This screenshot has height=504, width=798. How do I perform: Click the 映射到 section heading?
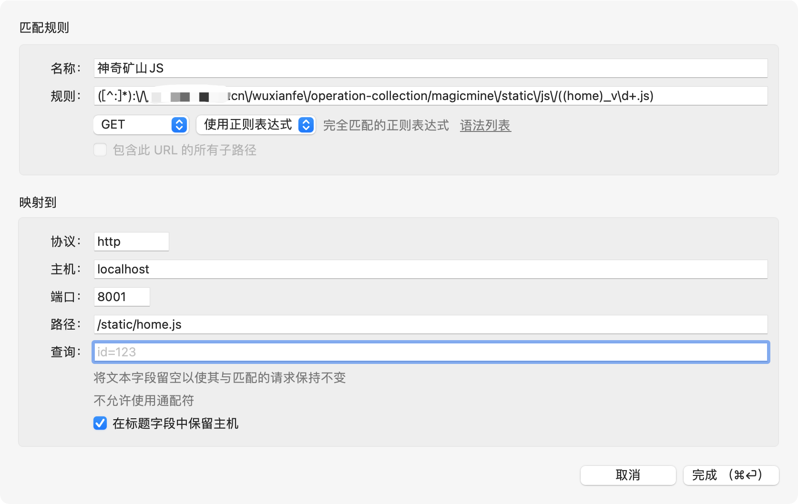coord(37,202)
